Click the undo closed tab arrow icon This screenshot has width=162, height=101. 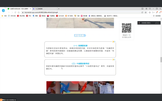(153, 12)
